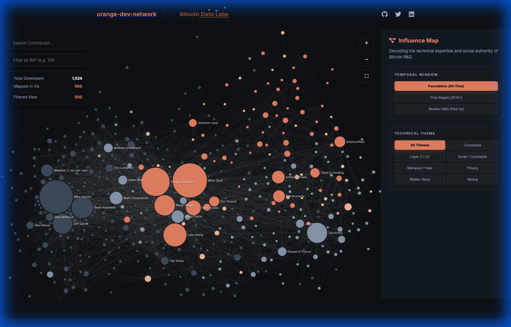Select the Wallet / Keys theme
This screenshot has width=511, height=327.
[420, 179]
